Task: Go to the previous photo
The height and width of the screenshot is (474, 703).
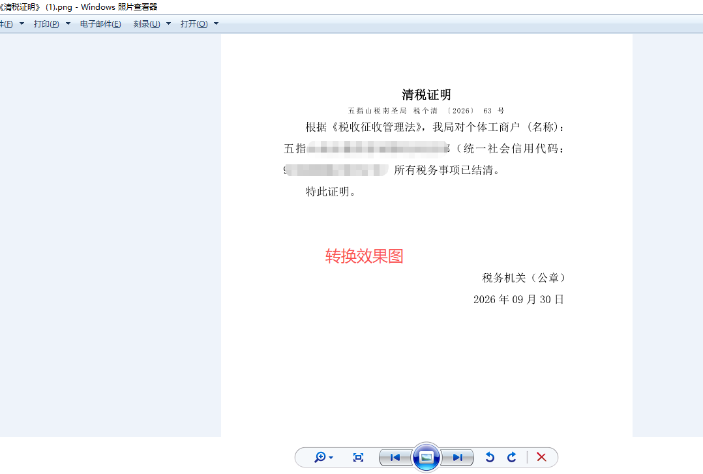Action: (x=395, y=458)
